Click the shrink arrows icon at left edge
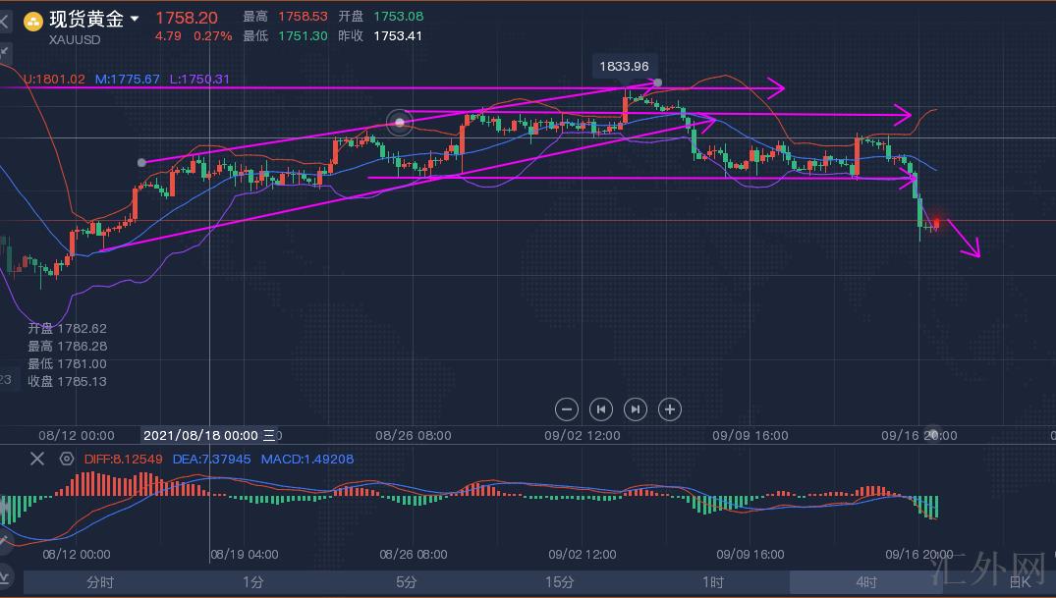The height and width of the screenshot is (598, 1056). tap(5, 51)
